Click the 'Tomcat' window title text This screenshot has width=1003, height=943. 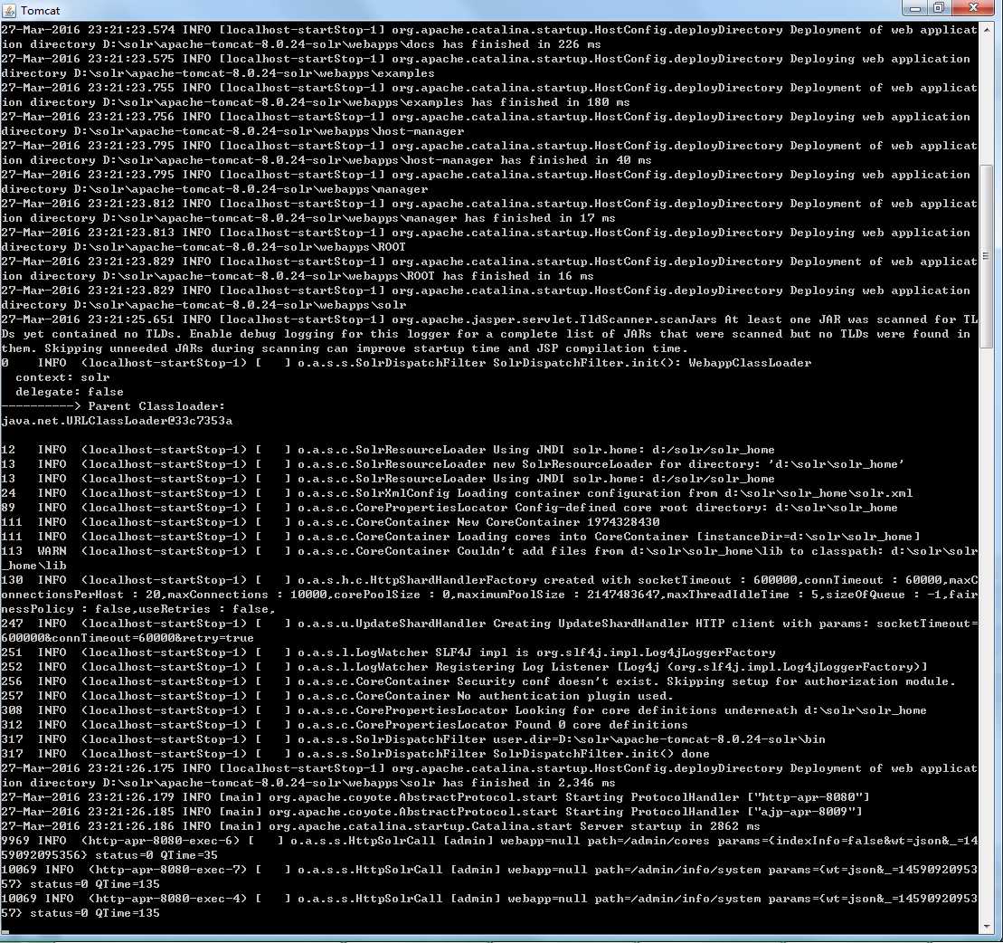(x=41, y=10)
